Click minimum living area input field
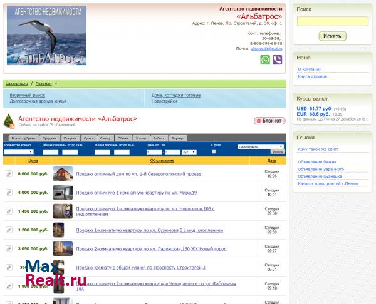This screenshot has height=304, width=376. [x=102, y=152]
